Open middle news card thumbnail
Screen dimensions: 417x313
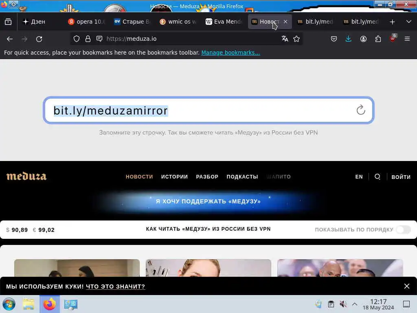[208, 268]
